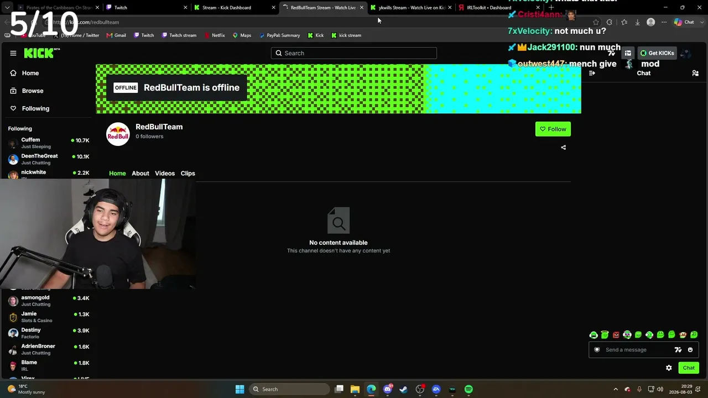Open the browser settings and more menu
This screenshot has width=708, height=398.
tap(664, 22)
